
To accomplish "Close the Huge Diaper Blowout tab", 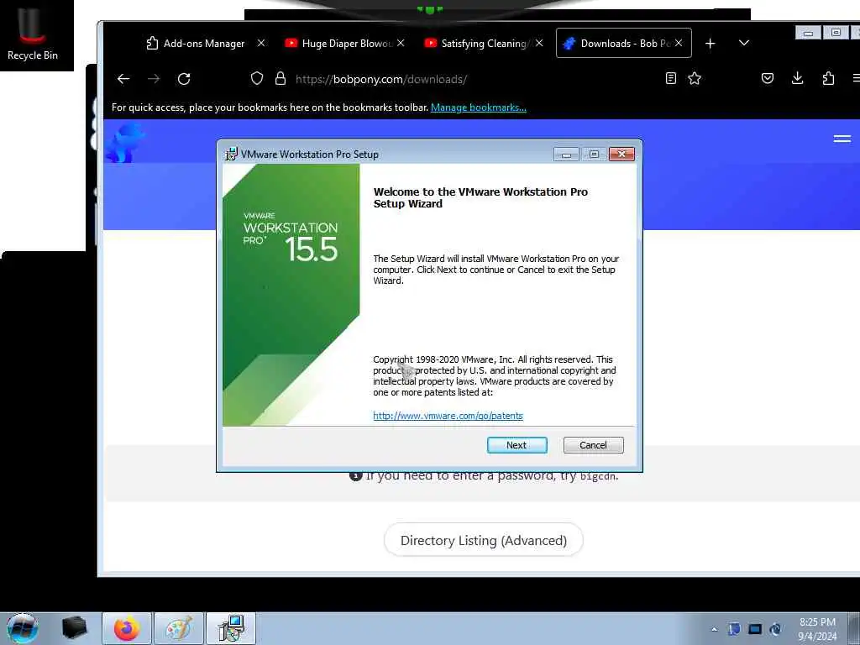I will point(401,43).
